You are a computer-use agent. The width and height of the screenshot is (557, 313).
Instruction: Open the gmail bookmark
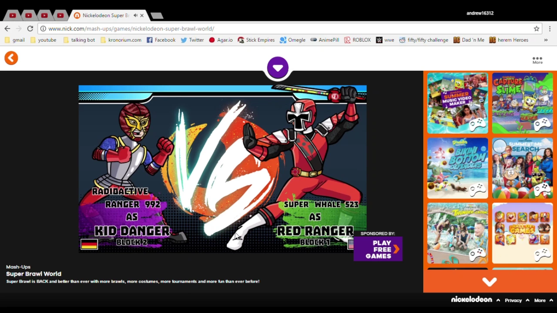(x=15, y=40)
